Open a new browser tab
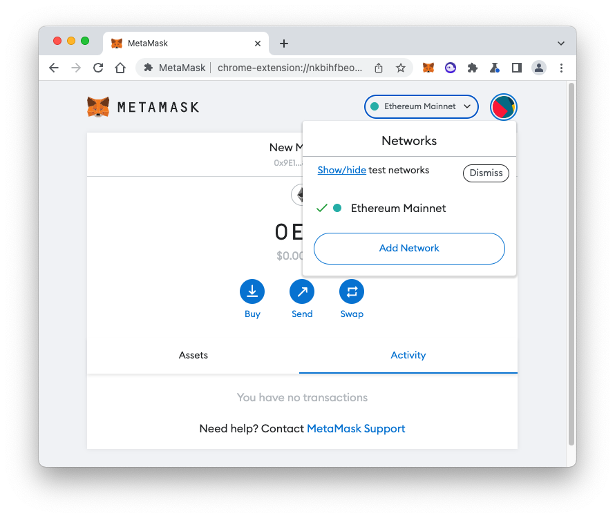The width and height of the screenshot is (615, 518). point(284,44)
